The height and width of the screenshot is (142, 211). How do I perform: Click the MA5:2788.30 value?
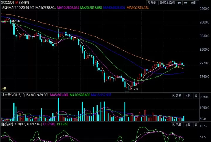click(45, 8)
